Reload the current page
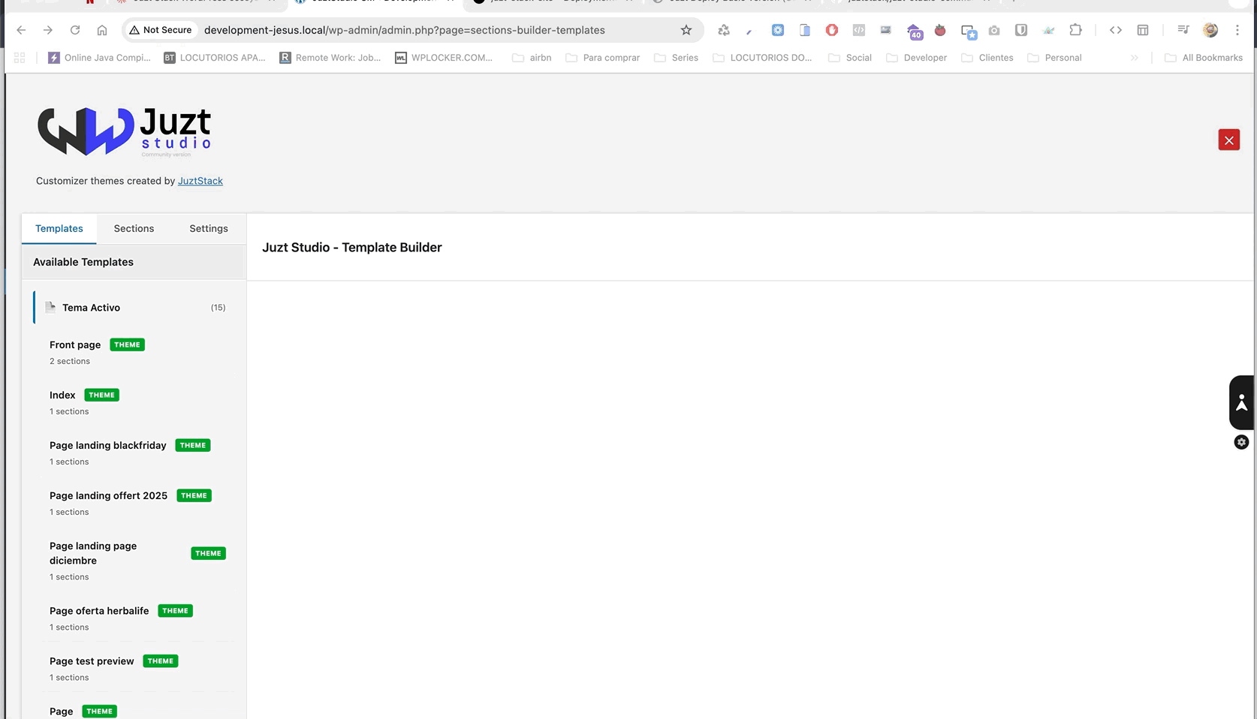 [75, 30]
